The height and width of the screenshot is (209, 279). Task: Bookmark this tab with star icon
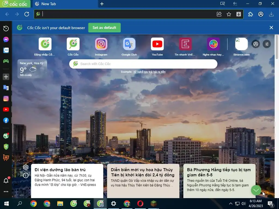point(229,14)
